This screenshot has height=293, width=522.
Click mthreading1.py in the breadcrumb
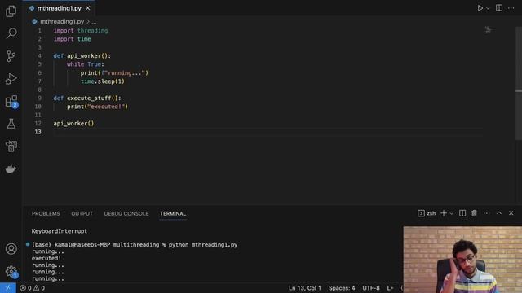pos(62,22)
